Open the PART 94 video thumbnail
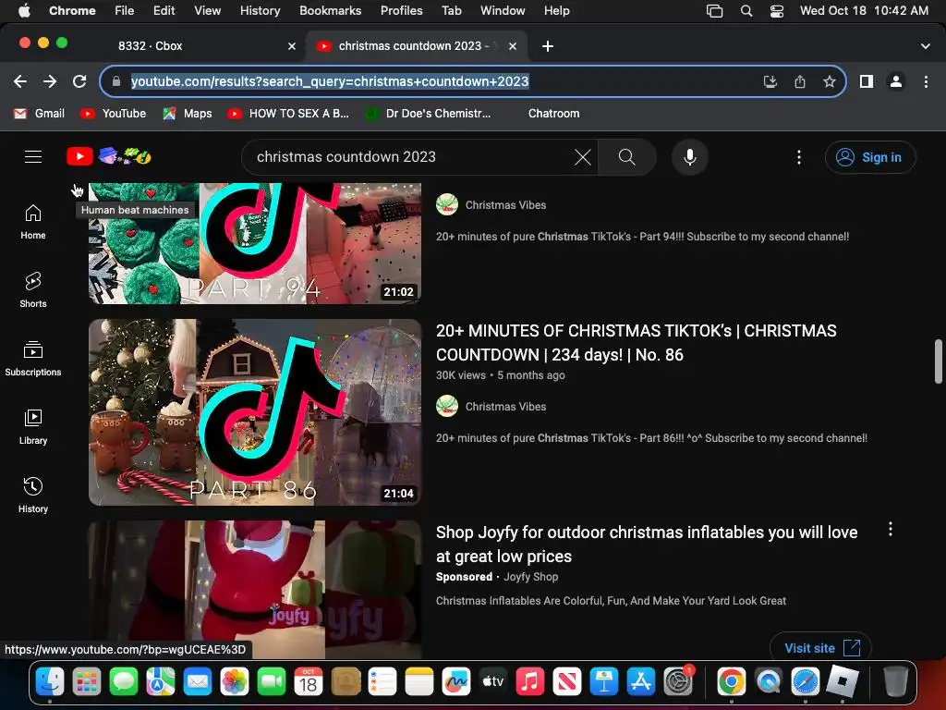This screenshot has width=946, height=710. [x=255, y=243]
